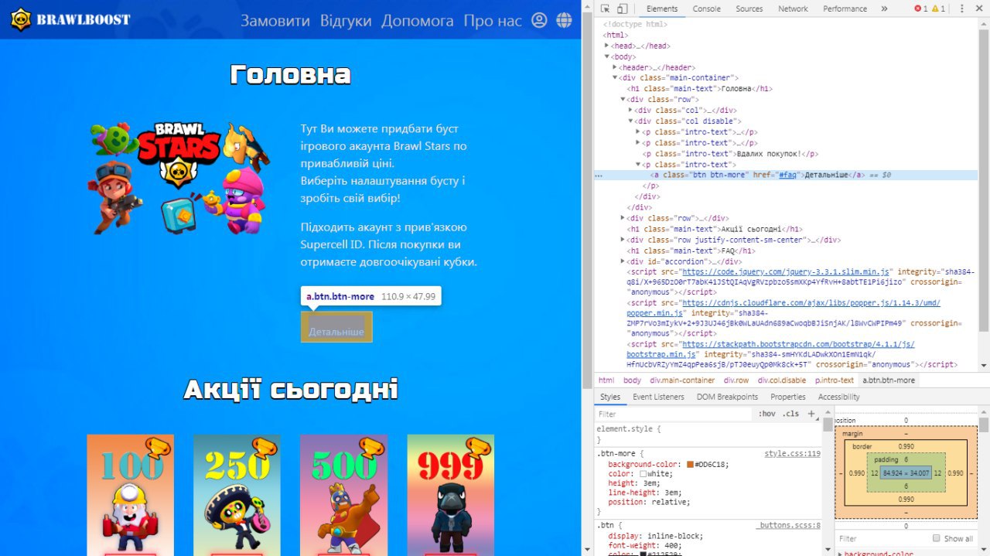Click the styles Filter input field

point(673,414)
